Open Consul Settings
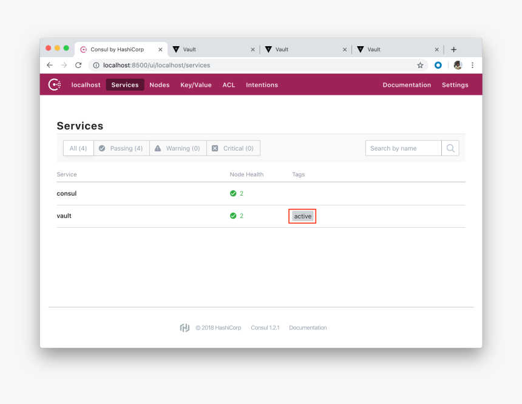The width and height of the screenshot is (522, 404). point(455,85)
